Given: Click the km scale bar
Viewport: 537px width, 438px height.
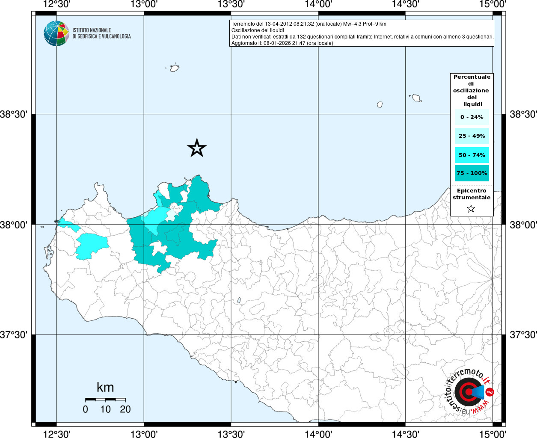Looking at the screenshot, I should (105, 400).
